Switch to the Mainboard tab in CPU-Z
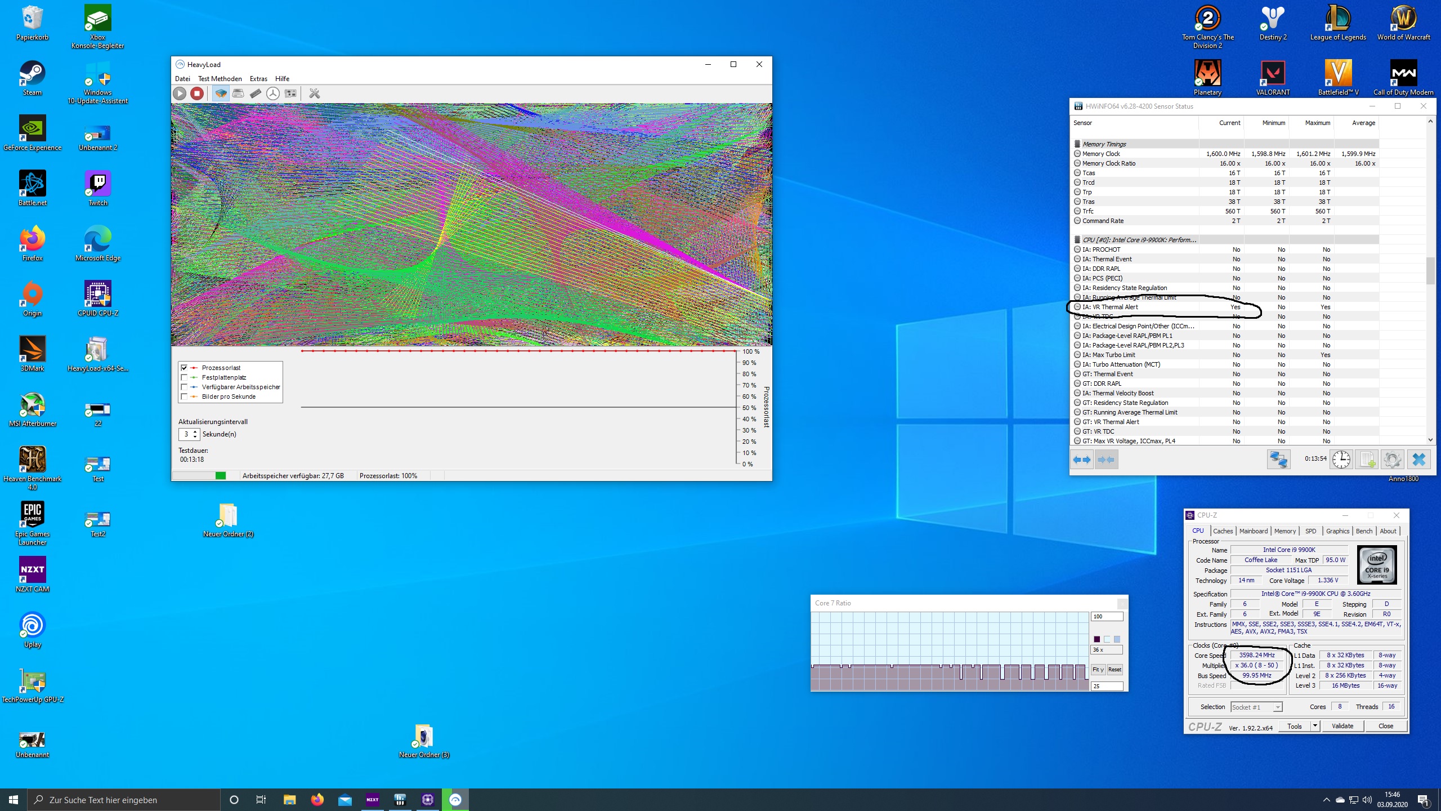1441x811 pixels. tap(1253, 531)
